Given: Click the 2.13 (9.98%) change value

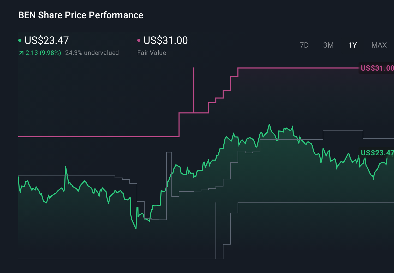Looking at the screenshot, I should 43,53.
